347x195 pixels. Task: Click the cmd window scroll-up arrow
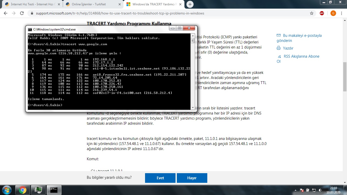click(193, 35)
